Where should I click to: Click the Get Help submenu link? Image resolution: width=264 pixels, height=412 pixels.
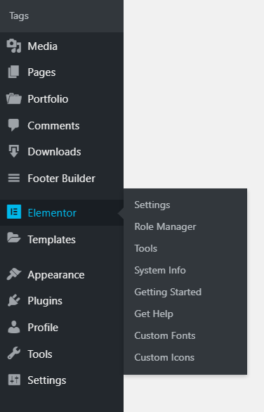tap(154, 314)
